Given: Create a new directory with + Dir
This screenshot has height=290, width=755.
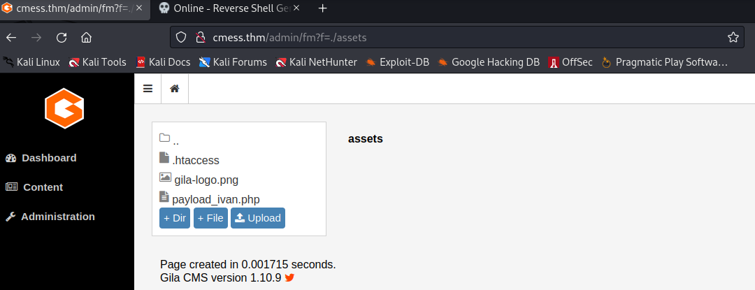Looking at the screenshot, I should [x=175, y=218].
